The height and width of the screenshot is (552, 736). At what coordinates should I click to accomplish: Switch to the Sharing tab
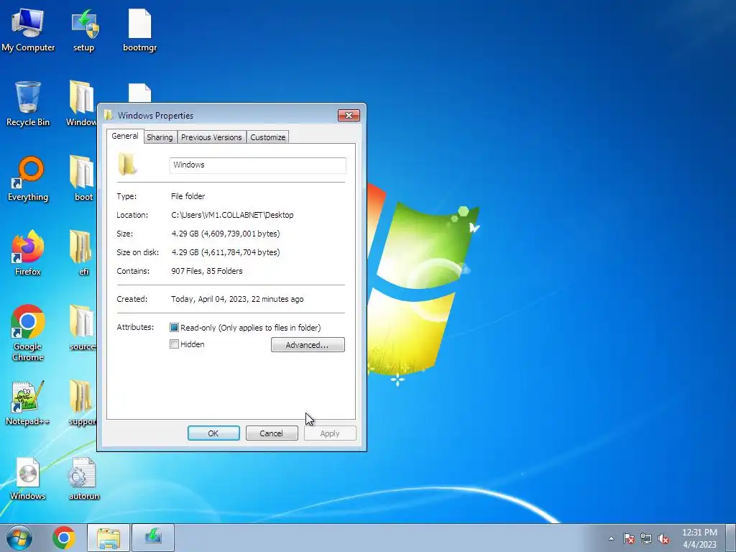pos(160,137)
